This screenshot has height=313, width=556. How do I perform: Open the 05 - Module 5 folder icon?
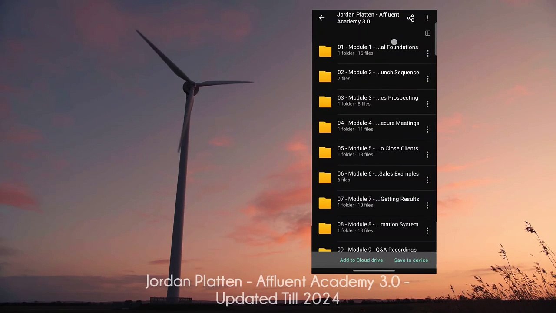tap(325, 153)
